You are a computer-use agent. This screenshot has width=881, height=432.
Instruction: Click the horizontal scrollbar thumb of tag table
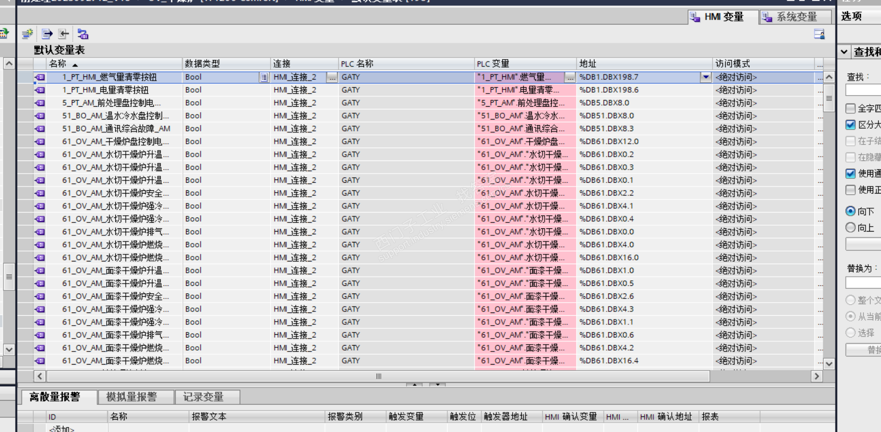point(378,376)
